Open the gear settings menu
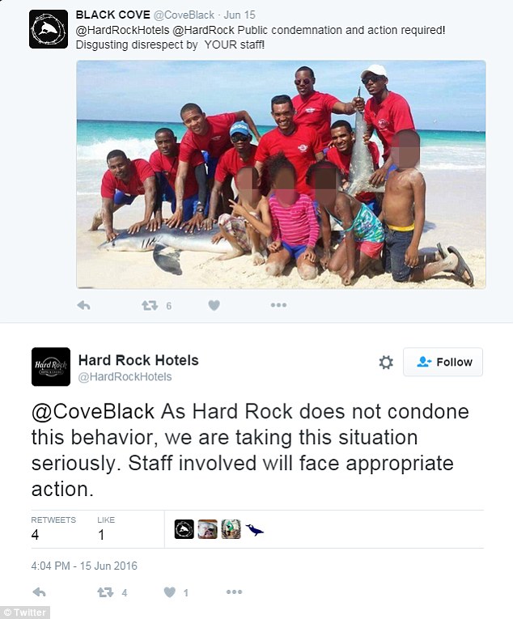This screenshot has width=513, height=619. pyautogui.click(x=386, y=362)
